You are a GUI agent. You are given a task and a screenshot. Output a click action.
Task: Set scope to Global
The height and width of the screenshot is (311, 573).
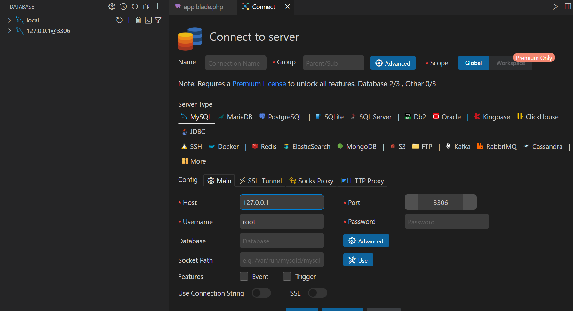click(474, 63)
